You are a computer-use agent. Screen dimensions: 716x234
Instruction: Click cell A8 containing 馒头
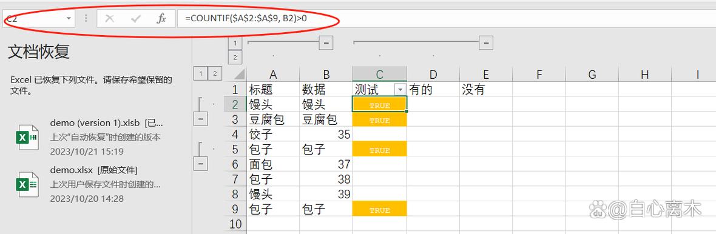[x=273, y=194]
